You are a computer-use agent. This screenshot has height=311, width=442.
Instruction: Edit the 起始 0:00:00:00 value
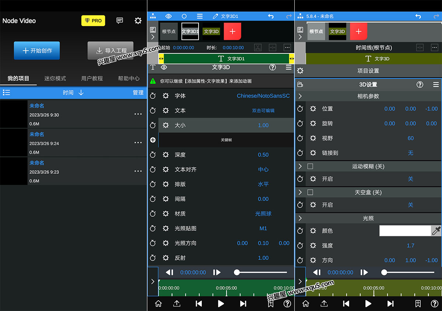pos(183,47)
